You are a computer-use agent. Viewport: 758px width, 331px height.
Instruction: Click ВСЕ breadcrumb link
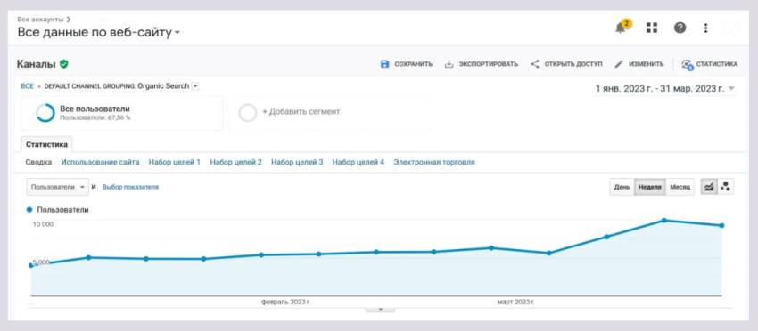(x=27, y=86)
